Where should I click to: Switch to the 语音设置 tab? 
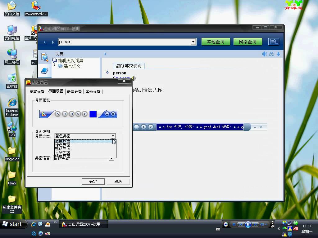click(74, 92)
